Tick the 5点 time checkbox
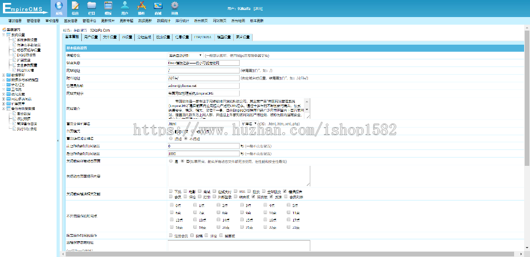Viewport: 530px width, 257px height. click(x=289, y=205)
